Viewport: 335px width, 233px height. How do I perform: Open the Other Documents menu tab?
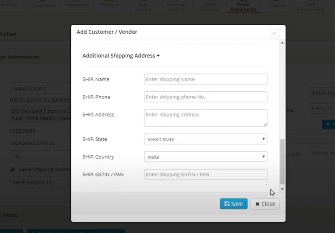tap(243, 6)
